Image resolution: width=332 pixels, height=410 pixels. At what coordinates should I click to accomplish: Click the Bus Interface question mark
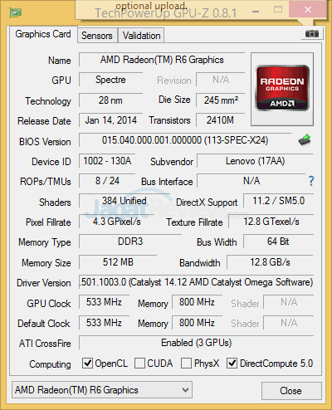[x=311, y=181]
